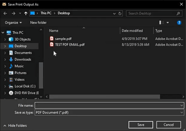Image resolution: width=186 pixels, height=131 pixels.
Task: Collapse the This PC tree node
Action: pos(3,33)
